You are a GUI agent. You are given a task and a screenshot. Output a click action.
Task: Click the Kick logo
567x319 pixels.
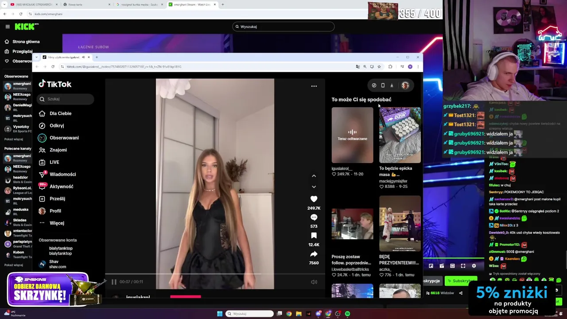coord(25,27)
